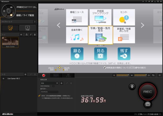Screen dimensions: 163x116
Task: Duplicate the selected scene
Action: (x=26, y=35)
